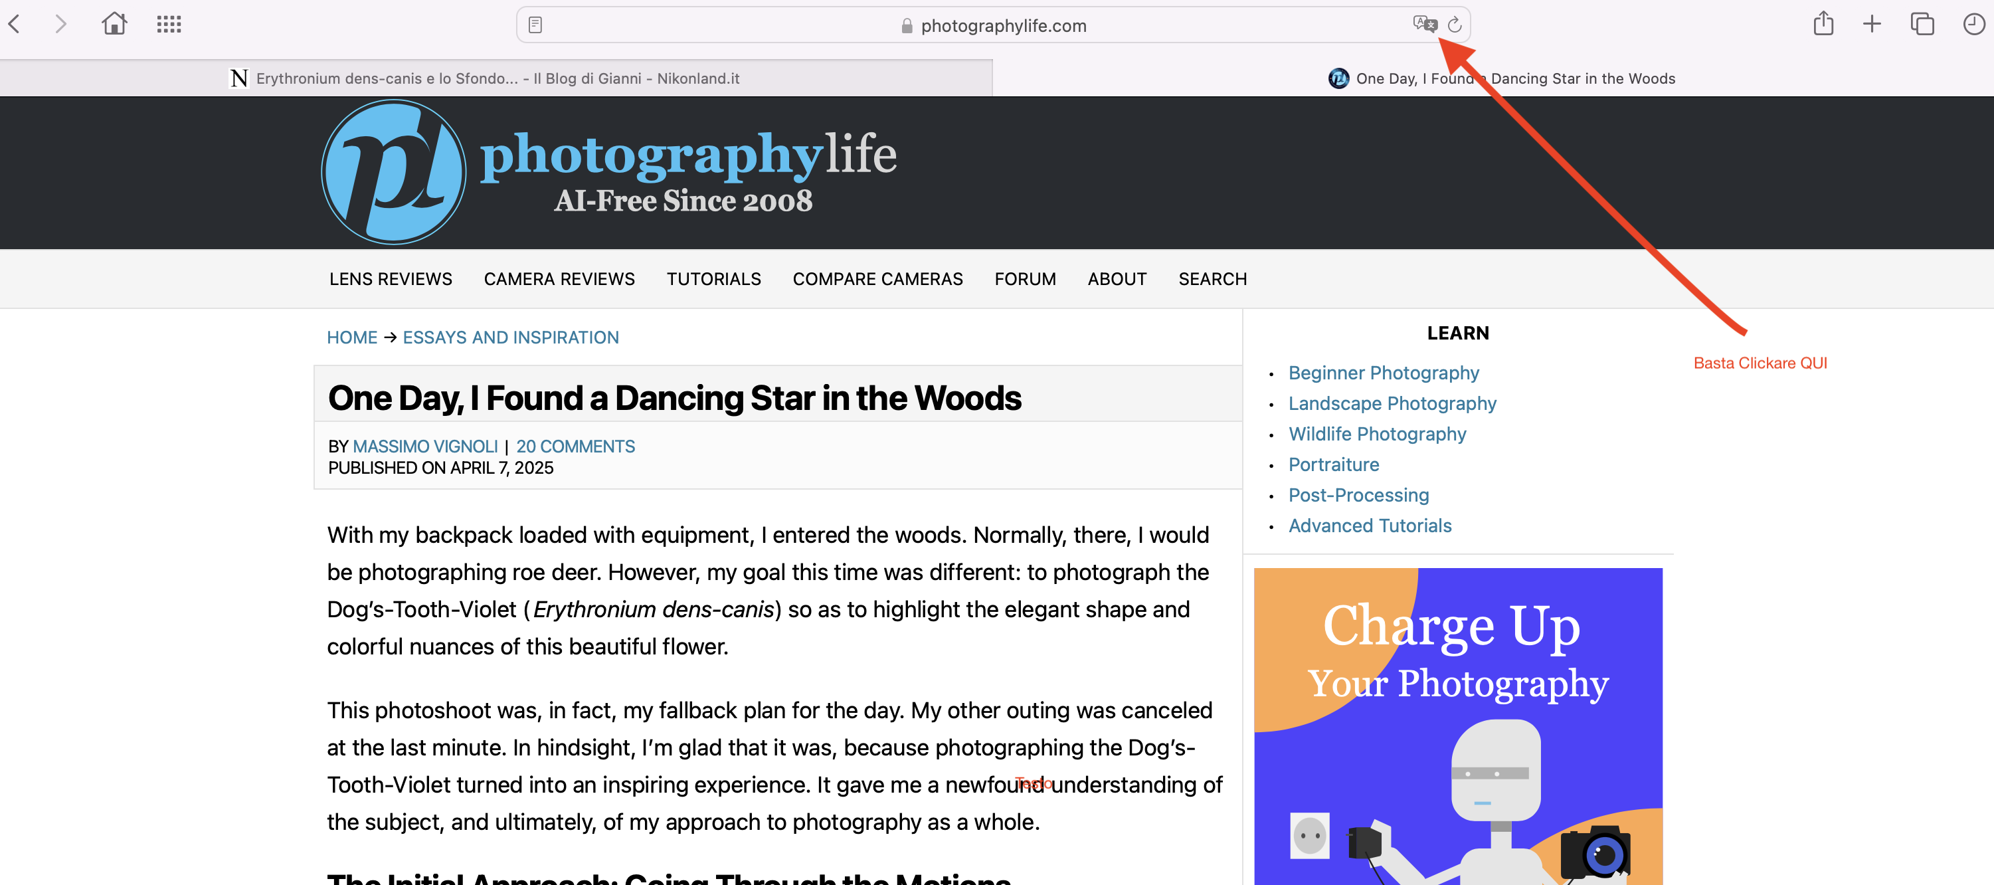Click the translate page icon

[1423, 24]
